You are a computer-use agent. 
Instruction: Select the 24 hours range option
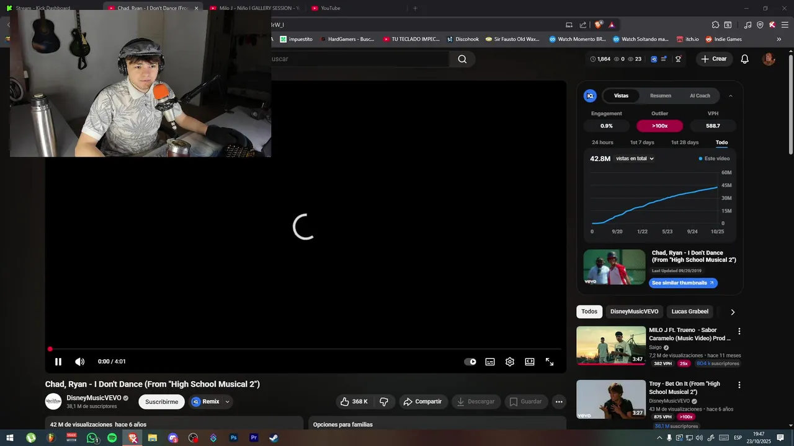602,142
